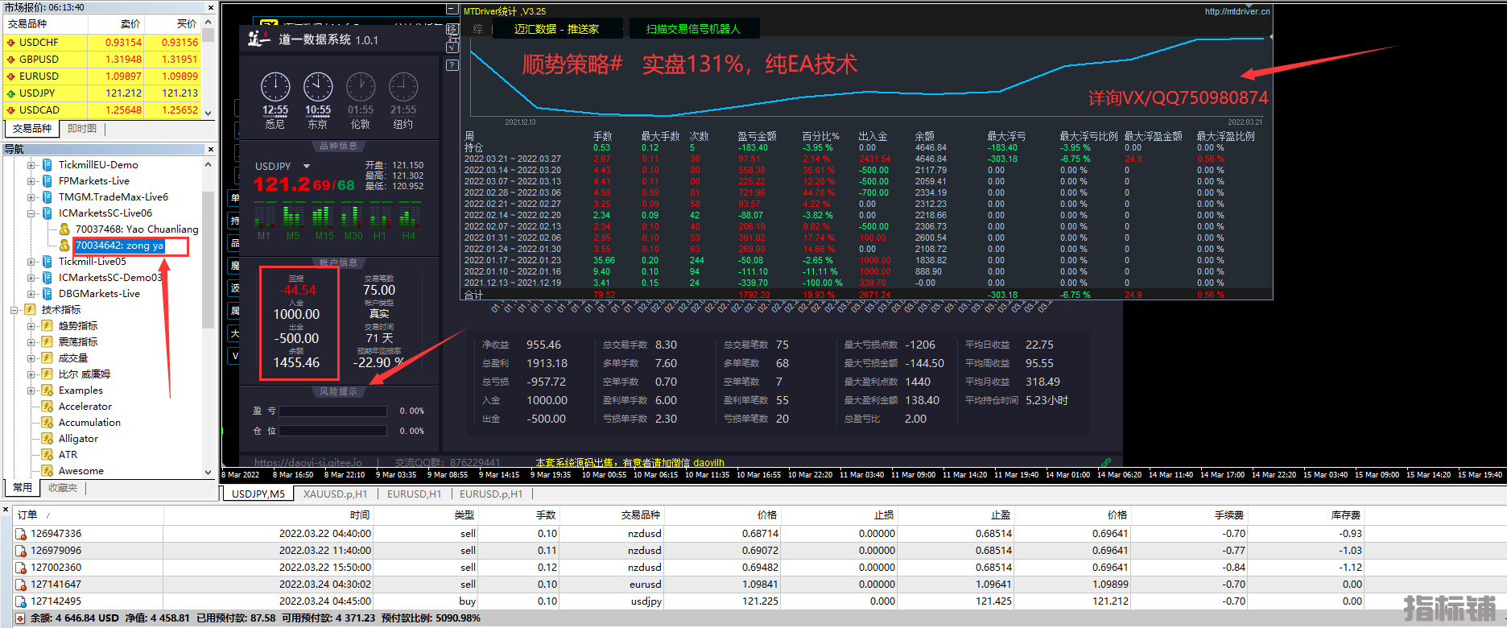Click the 迈汇数据 - 推送家 button
1507x628 pixels.
pyautogui.click(x=556, y=29)
